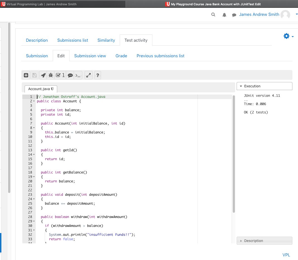Run the program with rocket icon
The image size is (298, 260).
tap(43, 75)
